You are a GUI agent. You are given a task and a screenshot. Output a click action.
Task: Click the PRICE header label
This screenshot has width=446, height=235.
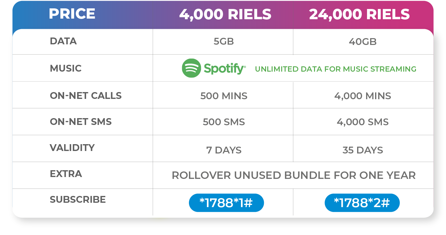click(72, 14)
